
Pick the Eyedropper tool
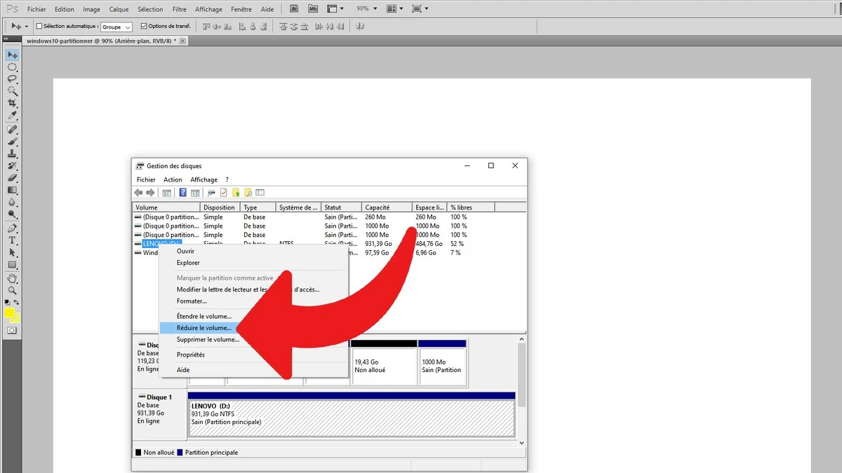[x=12, y=115]
